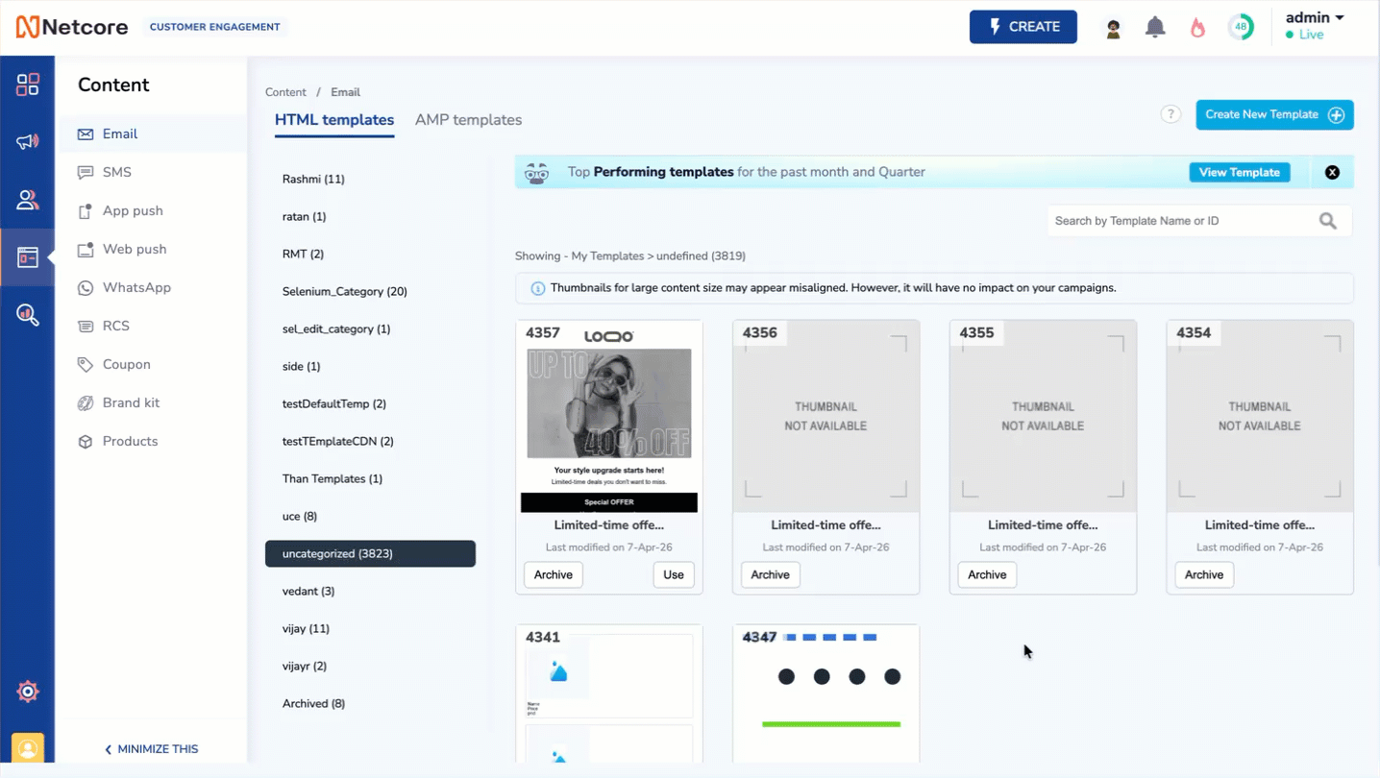Open the green progress ring indicator
The height and width of the screenshot is (778, 1380).
1241,27
